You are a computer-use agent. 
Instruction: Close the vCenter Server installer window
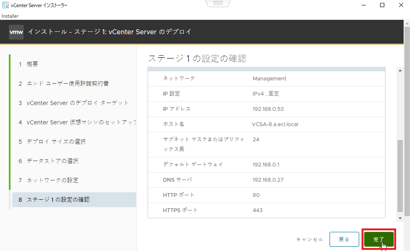point(400,5)
